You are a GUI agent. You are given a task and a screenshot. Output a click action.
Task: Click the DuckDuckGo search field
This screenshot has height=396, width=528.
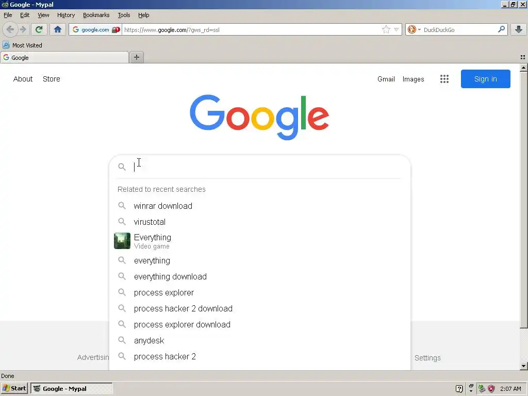point(458,29)
